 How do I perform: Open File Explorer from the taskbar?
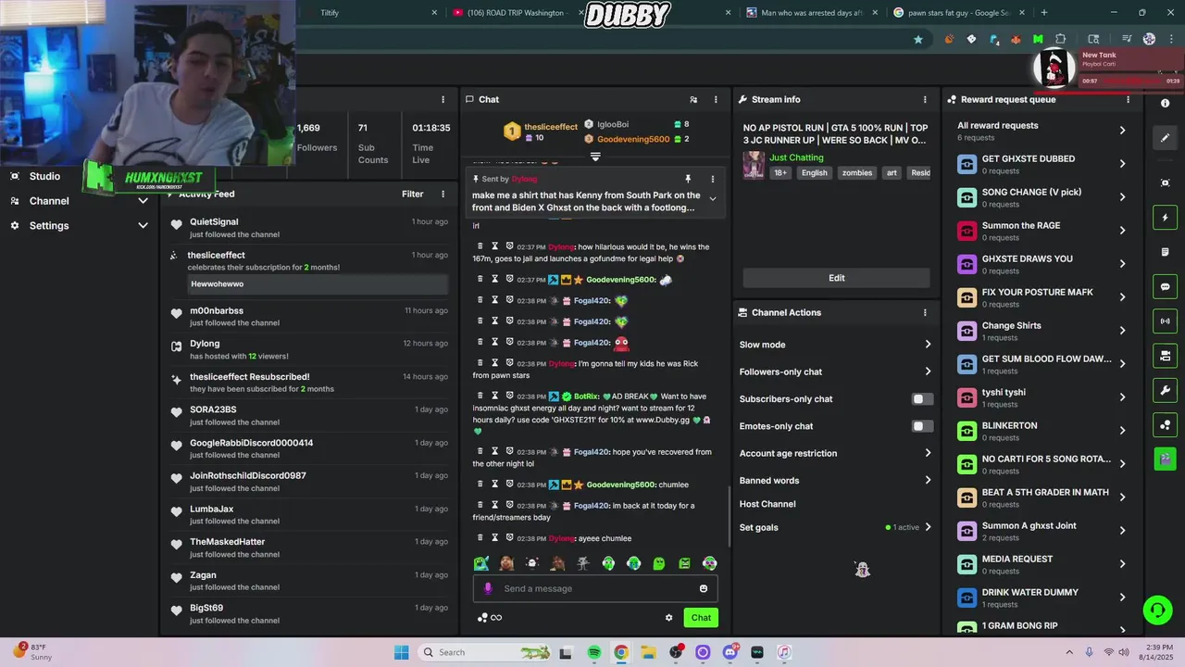click(x=648, y=652)
